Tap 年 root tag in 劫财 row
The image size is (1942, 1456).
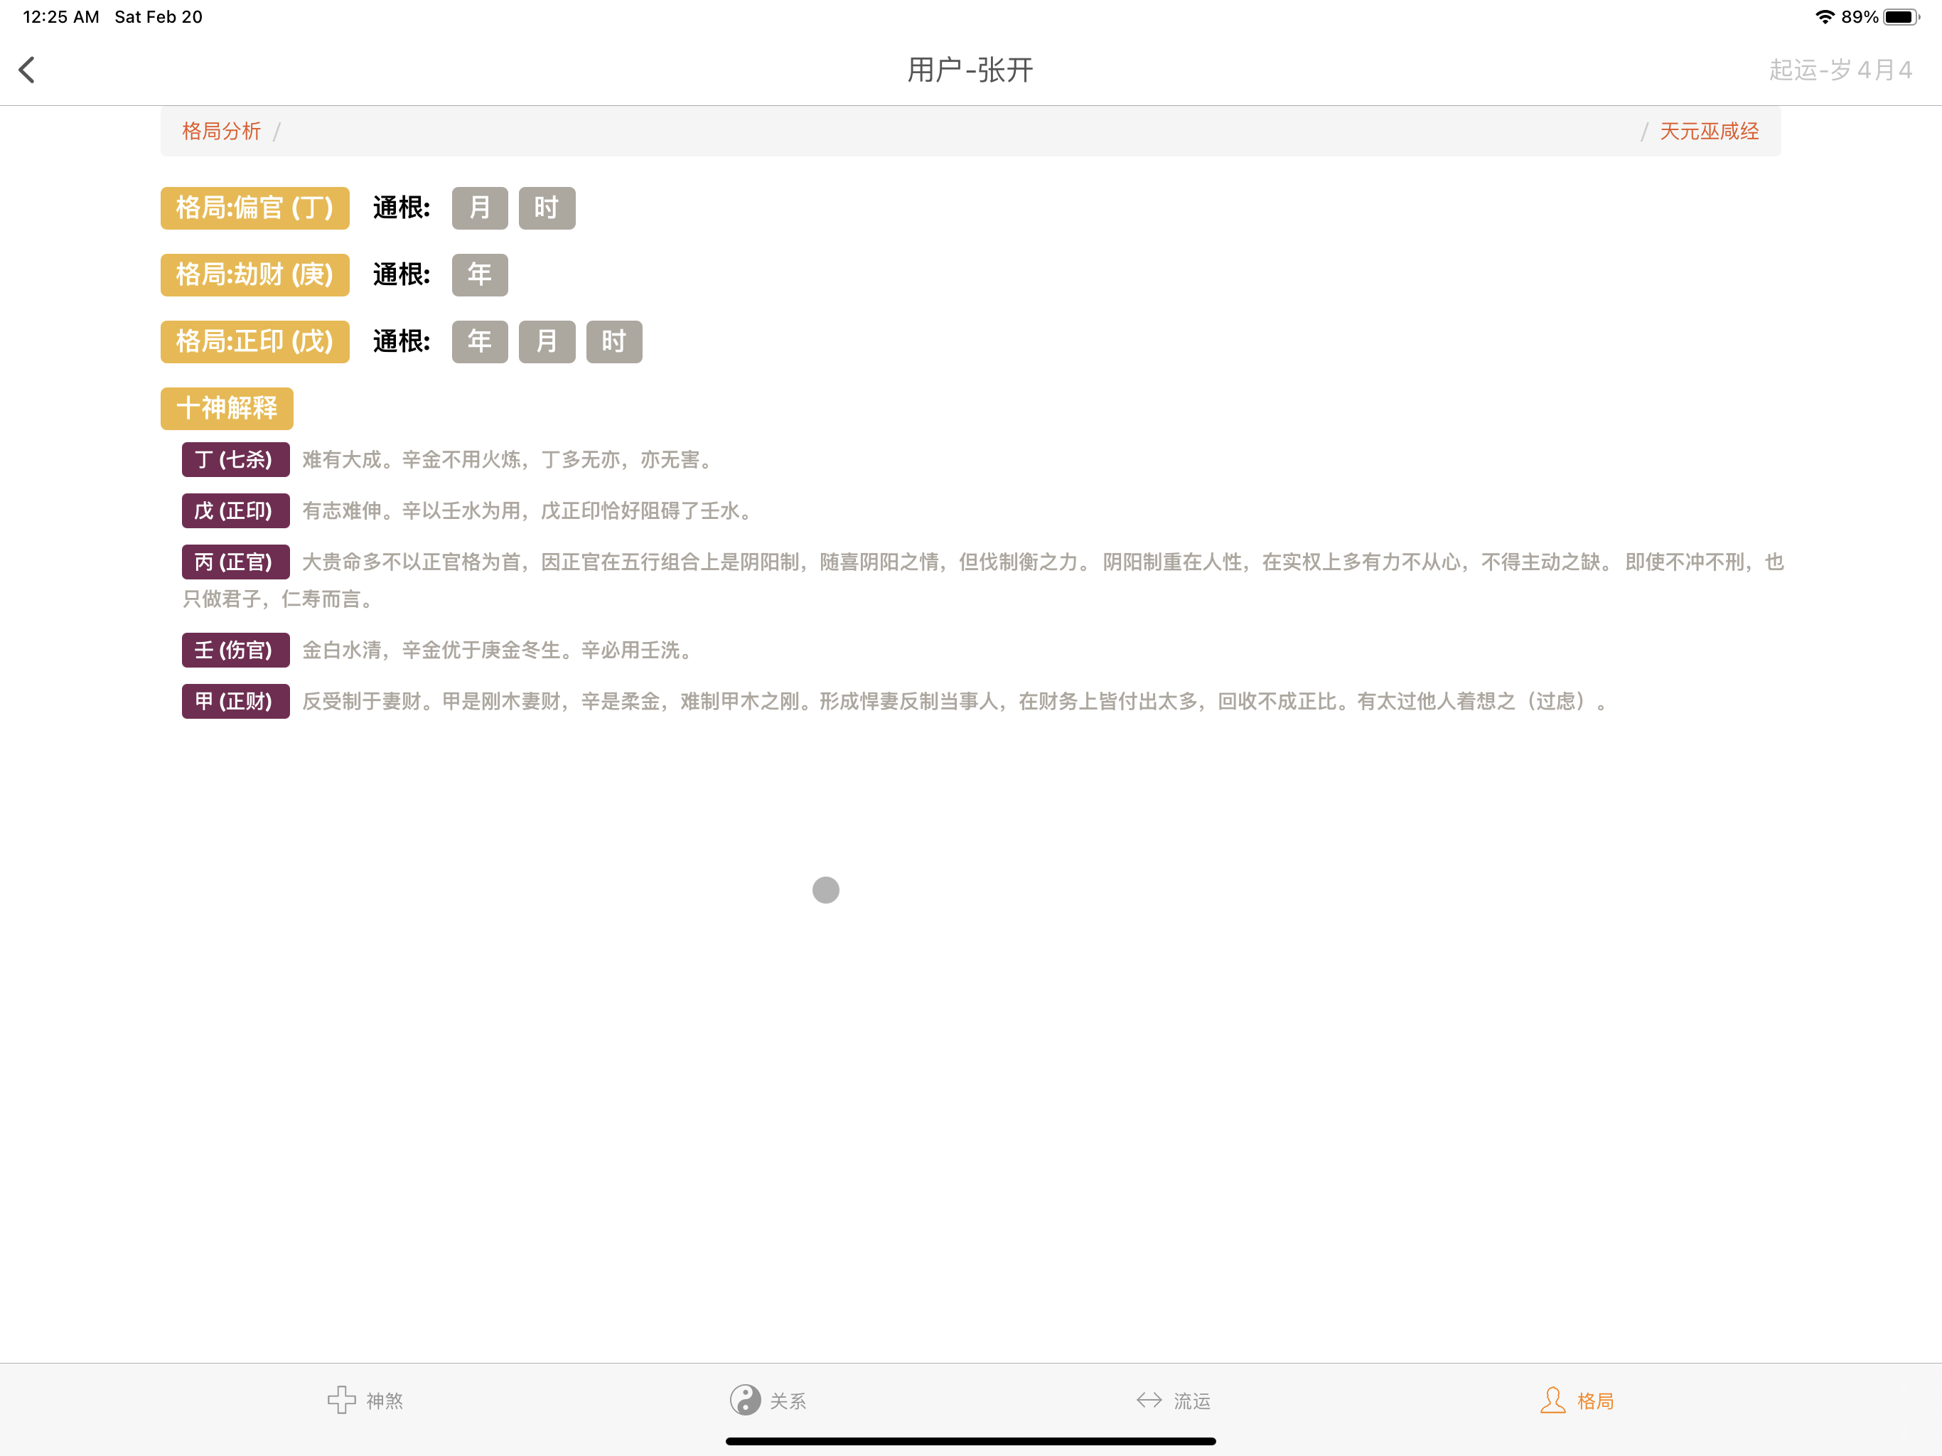coord(479,275)
